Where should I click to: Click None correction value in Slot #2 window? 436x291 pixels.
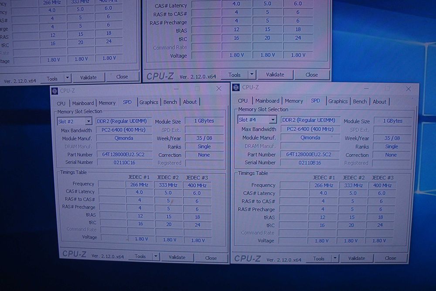coord(204,155)
